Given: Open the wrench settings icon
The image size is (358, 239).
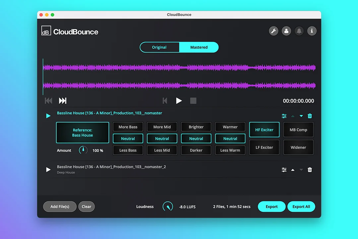Looking at the screenshot, I should pos(273,31).
